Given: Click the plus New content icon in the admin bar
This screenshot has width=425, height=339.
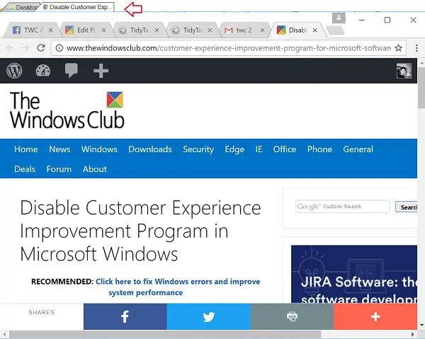Looking at the screenshot, I should [101, 71].
